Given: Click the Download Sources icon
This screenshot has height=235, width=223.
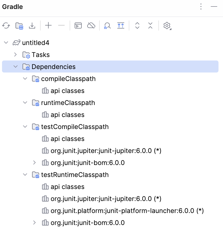Looking at the screenshot, I should [x=32, y=26].
